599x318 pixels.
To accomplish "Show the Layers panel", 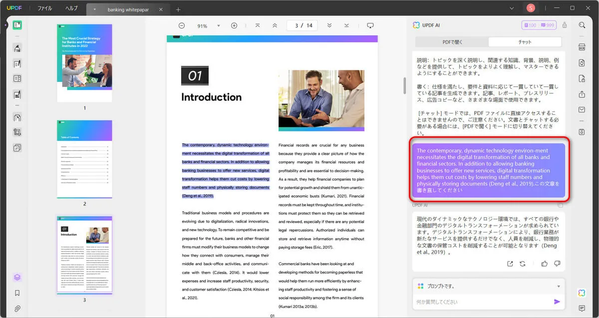I will [x=17, y=278].
